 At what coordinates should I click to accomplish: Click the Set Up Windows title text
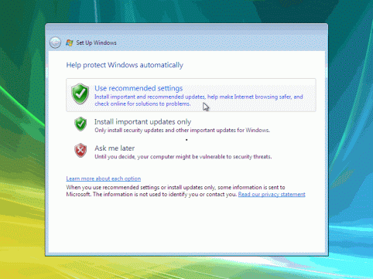click(96, 43)
